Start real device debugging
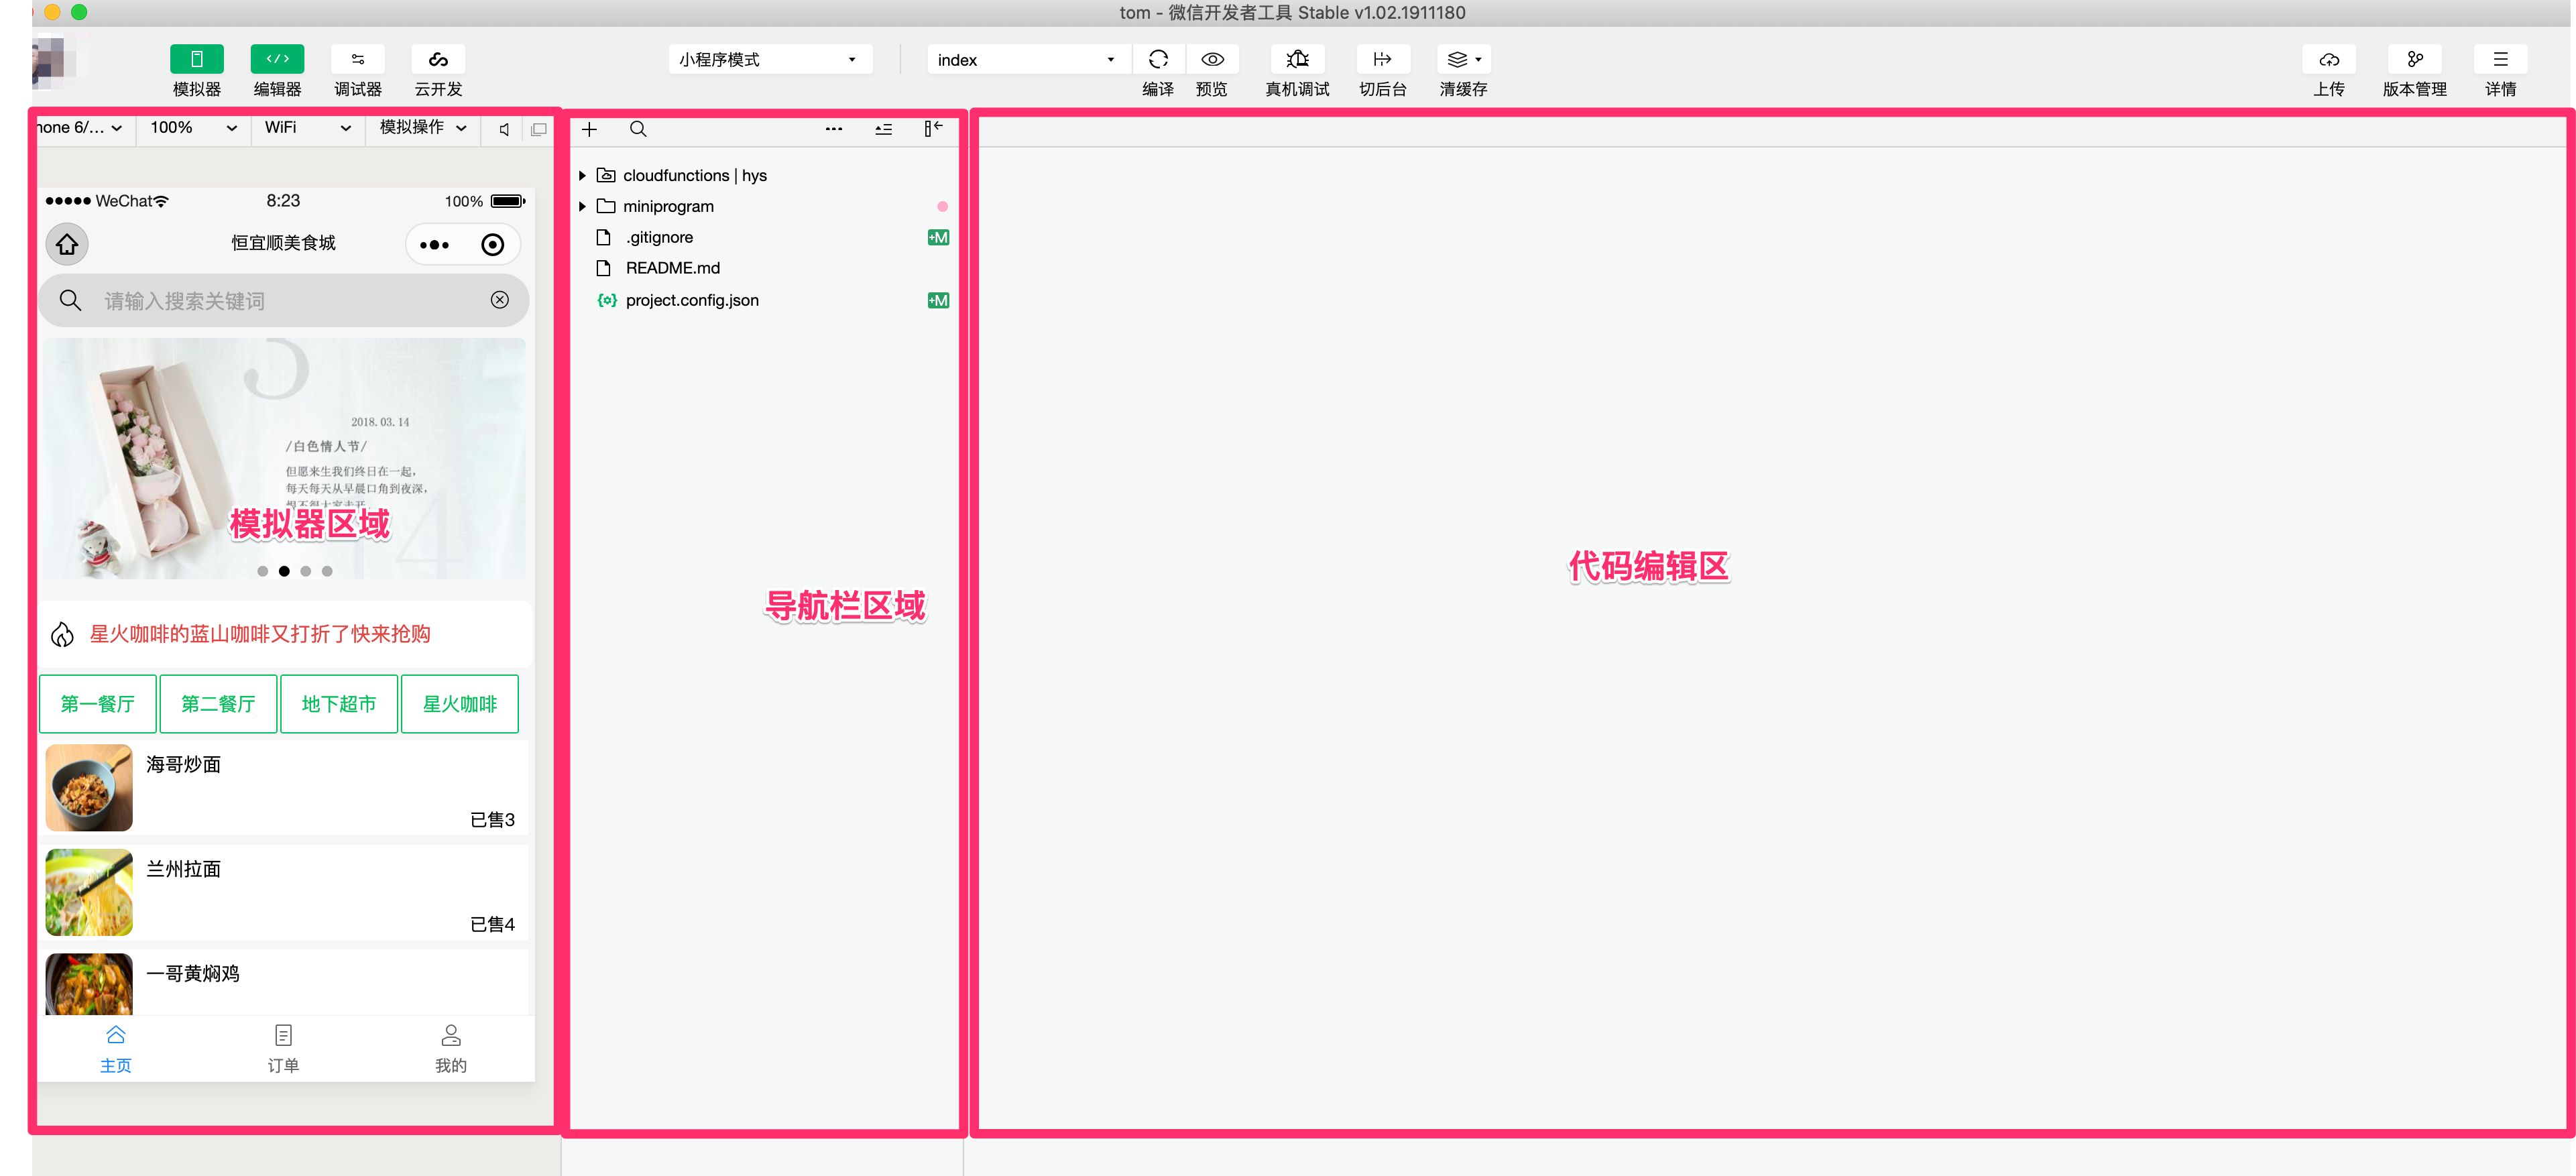The image size is (2576, 1176). click(1297, 59)
